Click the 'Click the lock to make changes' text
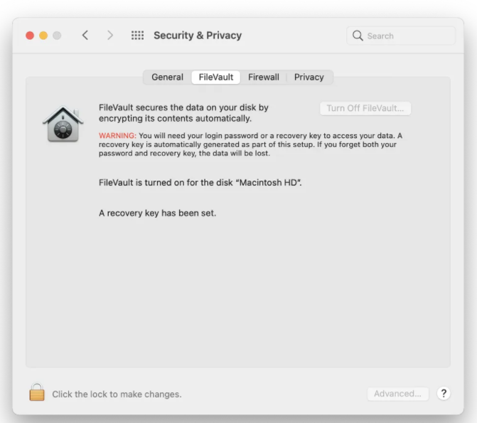Image resolution: width=477 pixels, height=423 pixels. [117, 394]
